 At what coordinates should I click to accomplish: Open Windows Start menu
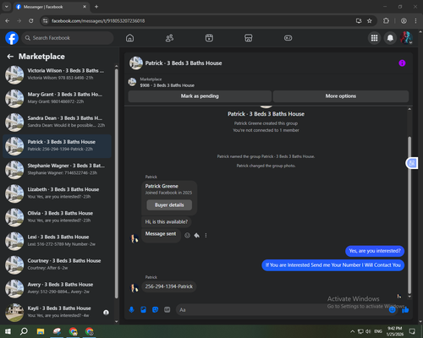pyautogui.click(x=8, y=331)
